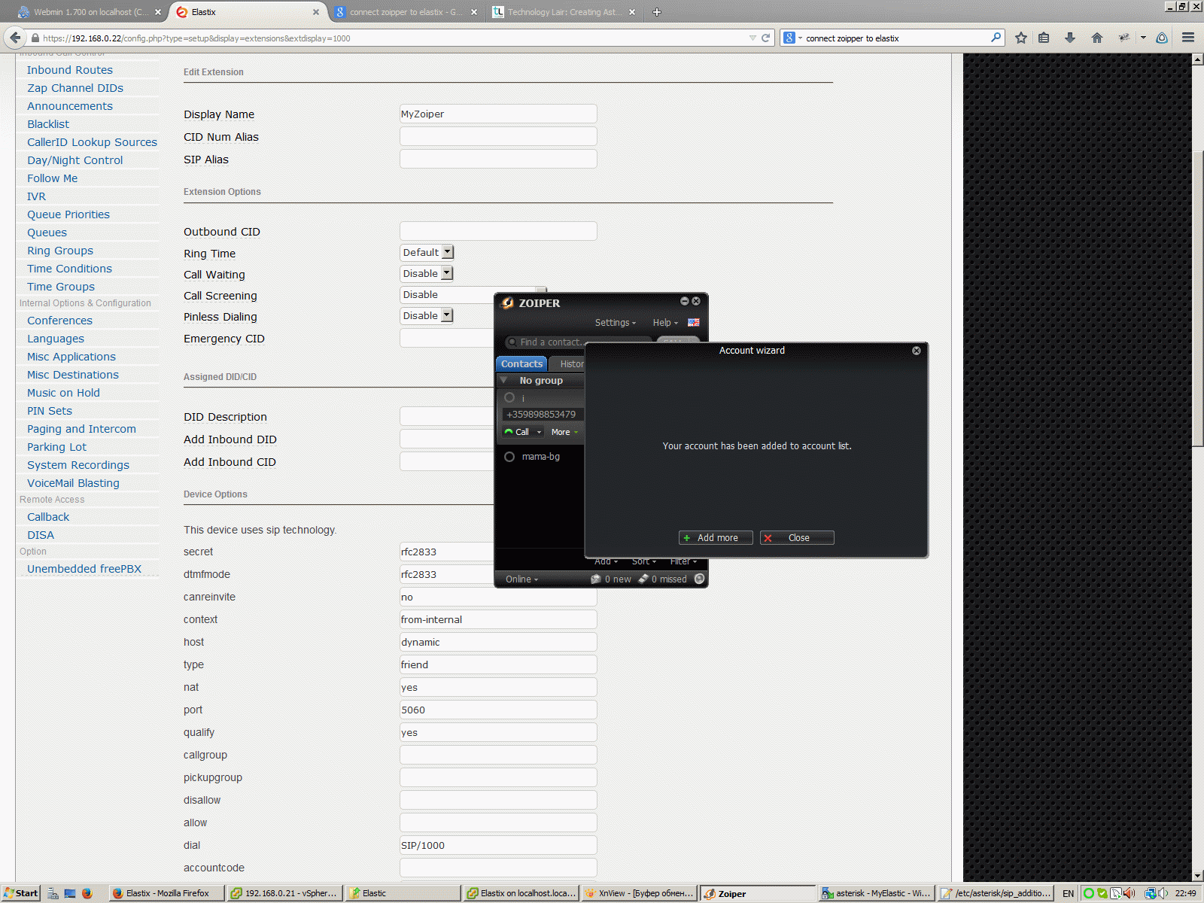
Task: Switch to XnView in the taskbar
Action: click(x=640, y=893)
